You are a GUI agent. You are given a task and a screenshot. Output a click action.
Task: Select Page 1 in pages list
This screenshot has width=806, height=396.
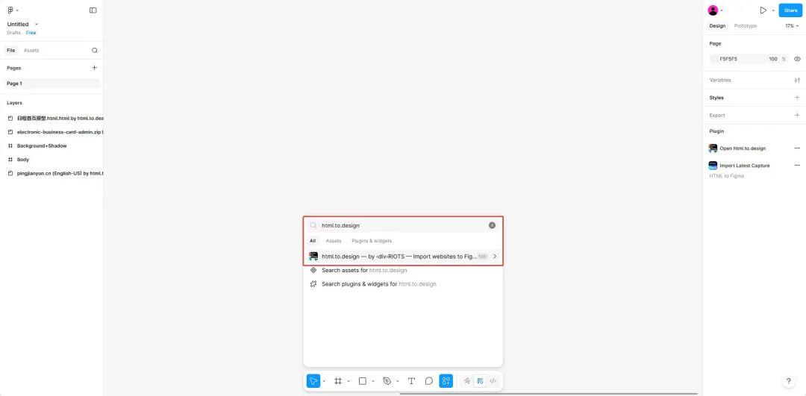52,84
